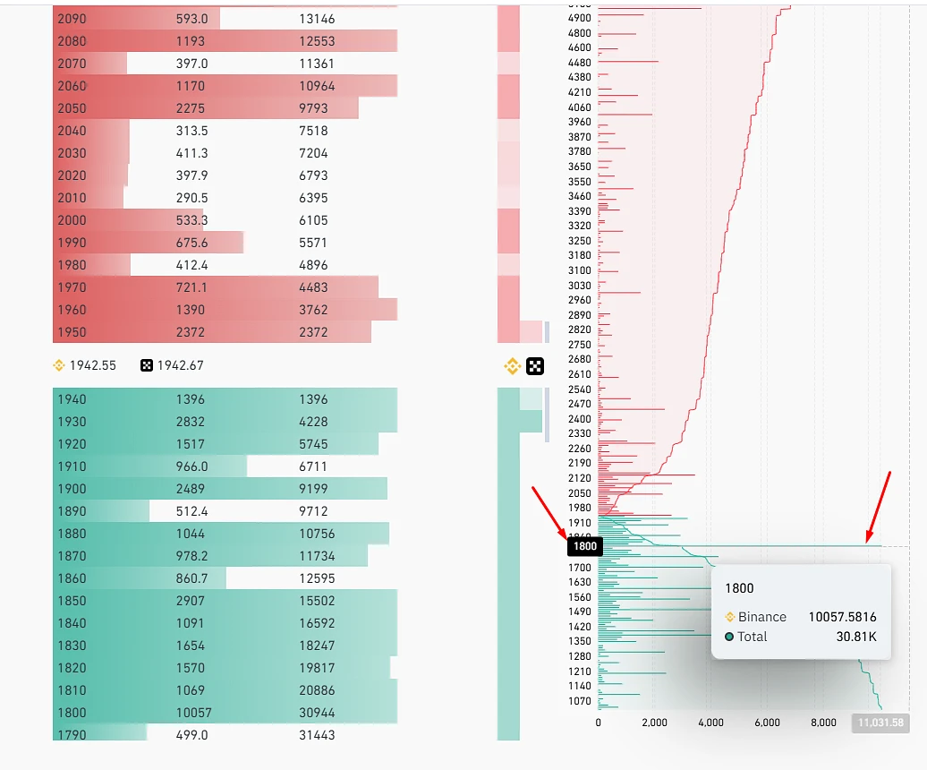Image resolution: width=927 pixels, height=770 pixels.
Task: Click the 11,031.58 crosshair value label
Action: click(880, 723)
